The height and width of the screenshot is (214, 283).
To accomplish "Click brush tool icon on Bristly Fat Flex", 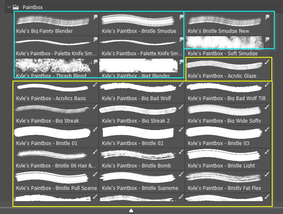I will [267, 174].
